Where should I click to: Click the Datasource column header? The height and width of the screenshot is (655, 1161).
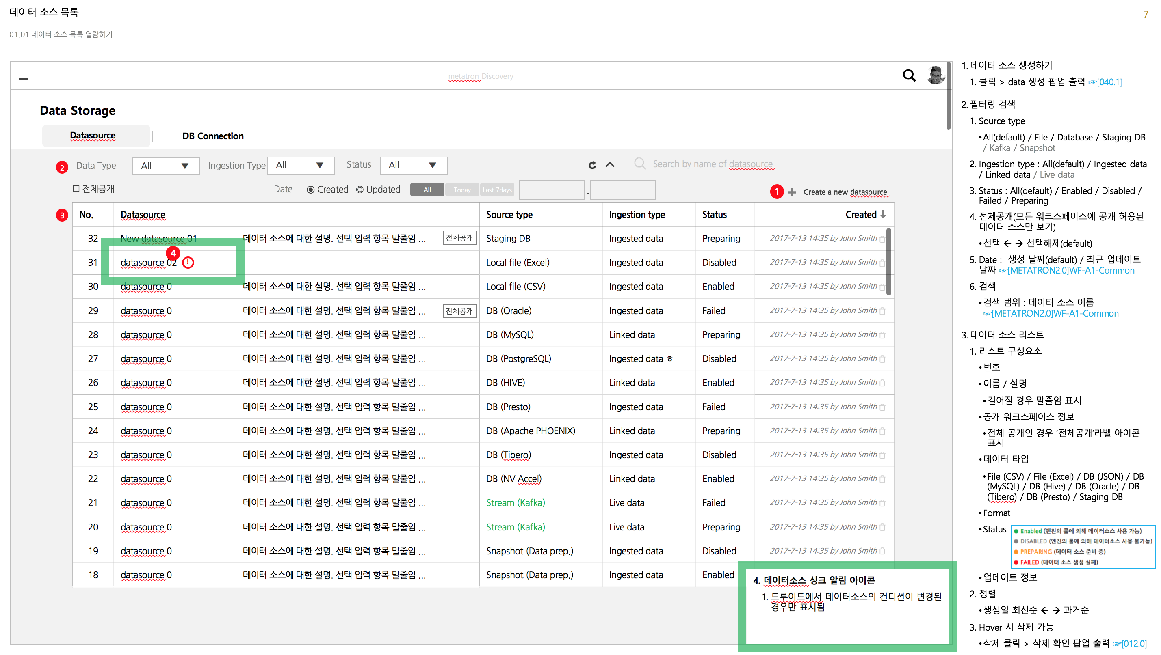click(143, 215)
